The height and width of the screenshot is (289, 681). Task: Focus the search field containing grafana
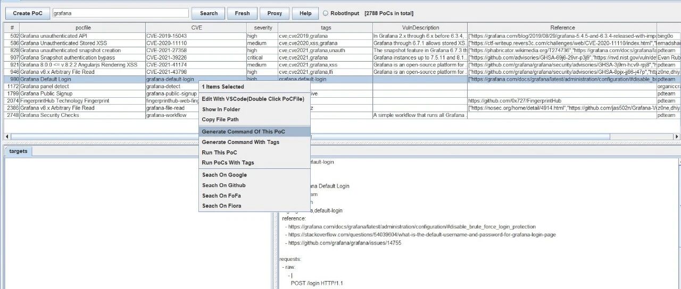(120, 13)
